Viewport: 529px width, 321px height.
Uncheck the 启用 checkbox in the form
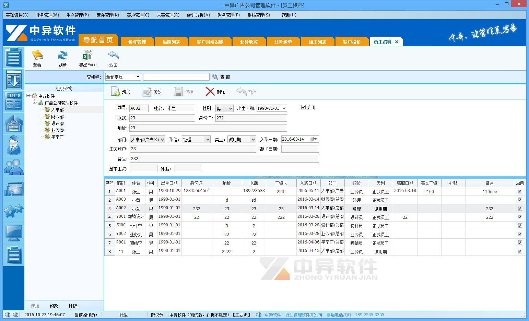click(303, 107)
